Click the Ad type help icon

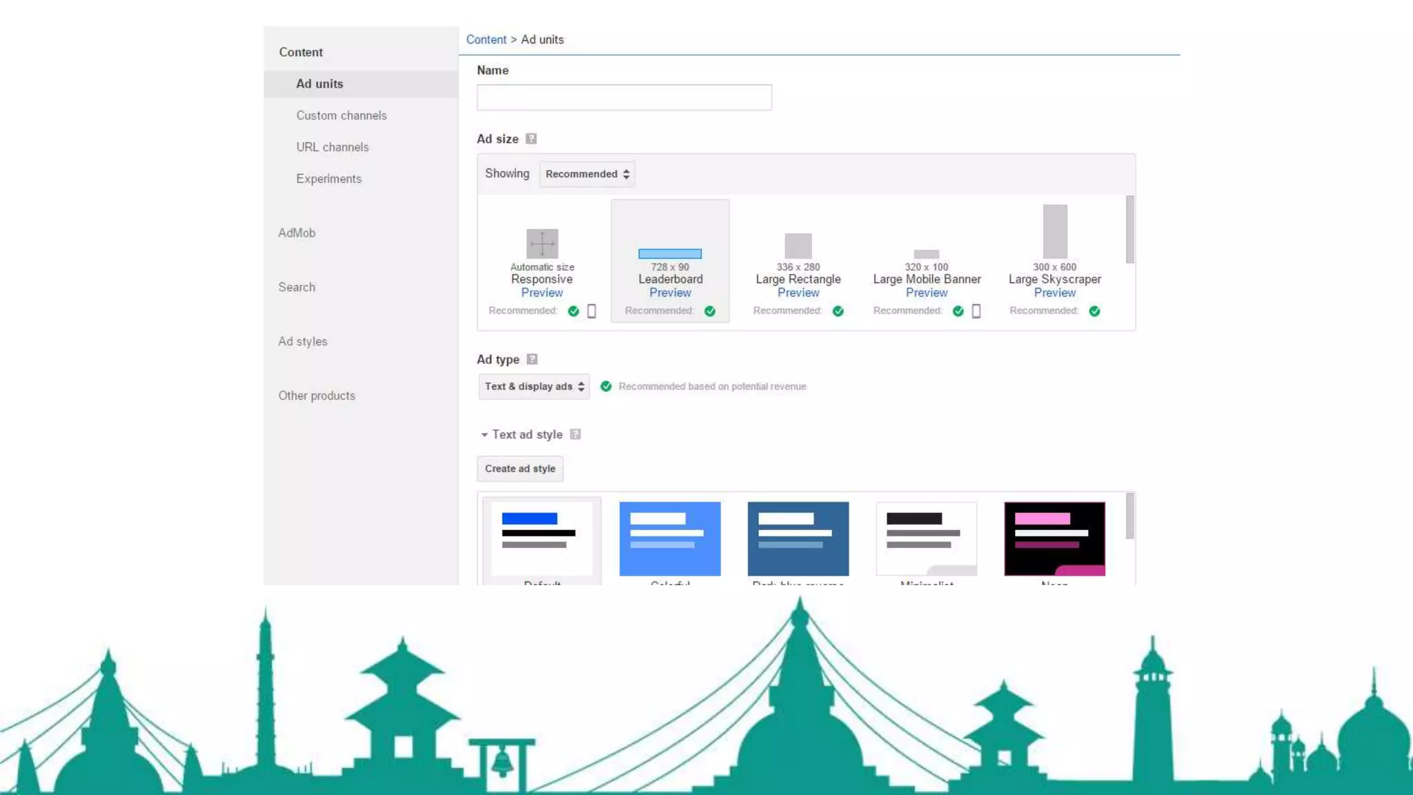532,360
